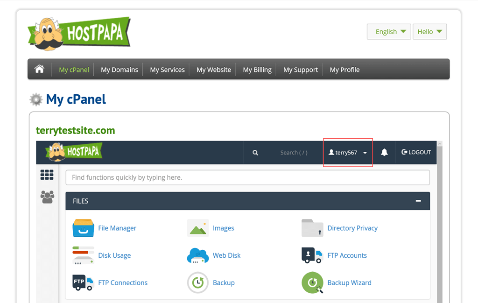Open the Backup Wizard link

349,282
